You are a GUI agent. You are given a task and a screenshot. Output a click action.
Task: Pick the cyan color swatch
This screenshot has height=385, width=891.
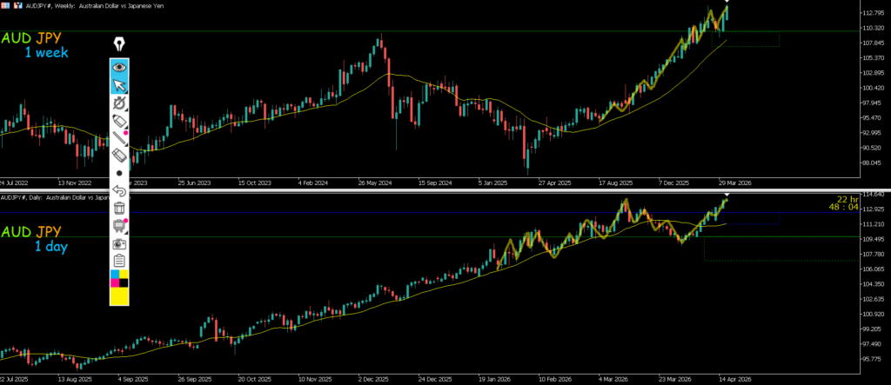click(x=116, y=275)
